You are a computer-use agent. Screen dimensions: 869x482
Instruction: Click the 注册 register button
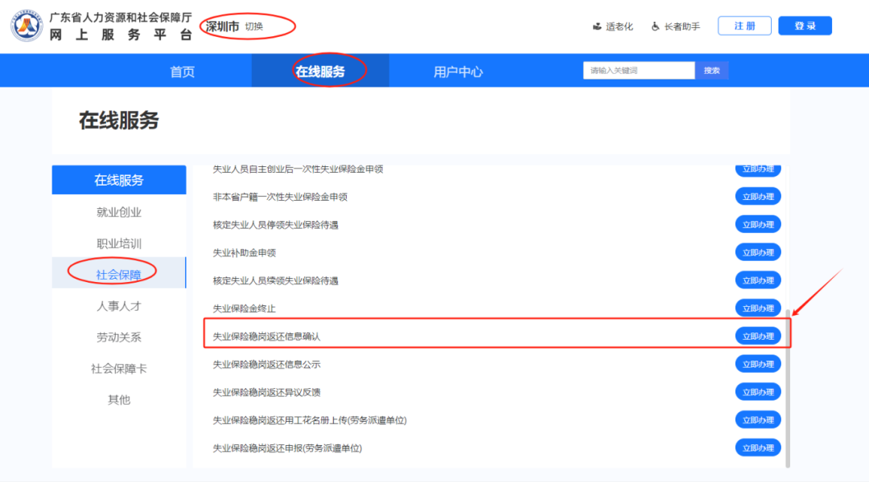(x=744, y=26)
